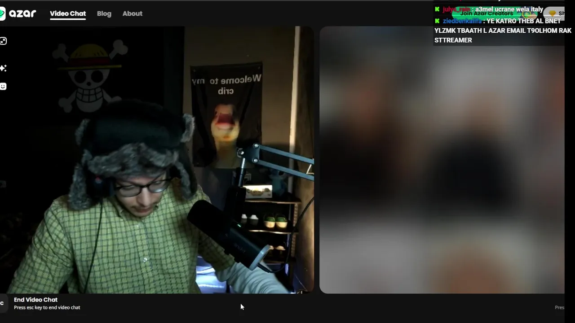The width and height of the screenshot is (575, 323).
Task: Click the Azar logo
Action: [x=18, y=13]
